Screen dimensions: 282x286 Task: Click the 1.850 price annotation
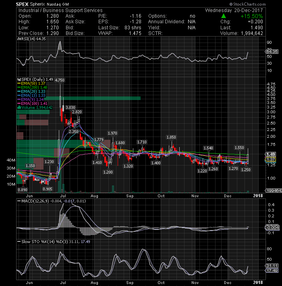pyautogui.click(x=171, y=137)
